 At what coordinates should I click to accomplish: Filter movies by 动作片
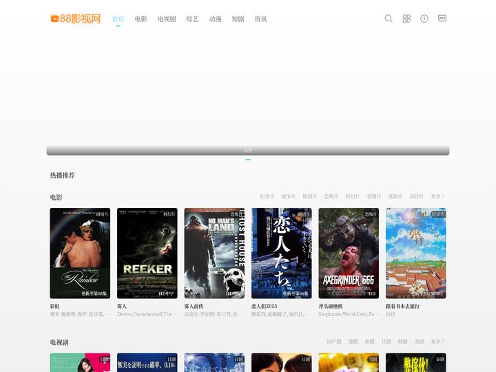(x=417, y=196)
